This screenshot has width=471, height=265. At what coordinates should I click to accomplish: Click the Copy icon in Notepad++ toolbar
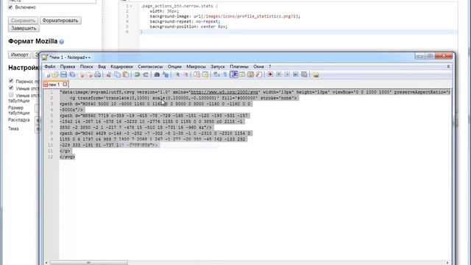[x=118, y=74]
